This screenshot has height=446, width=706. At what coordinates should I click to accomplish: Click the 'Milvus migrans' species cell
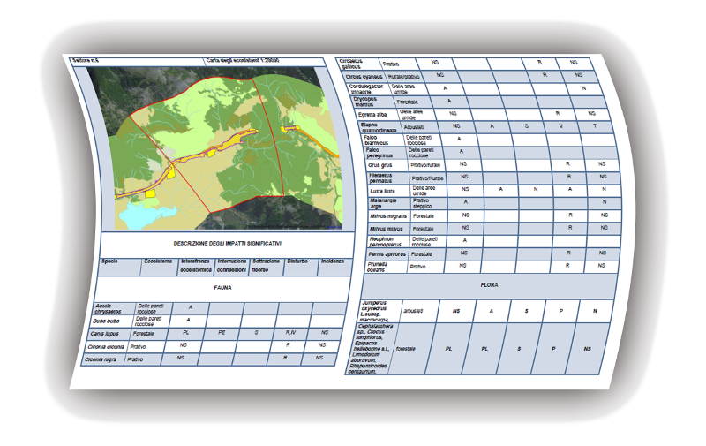point(388,216)
